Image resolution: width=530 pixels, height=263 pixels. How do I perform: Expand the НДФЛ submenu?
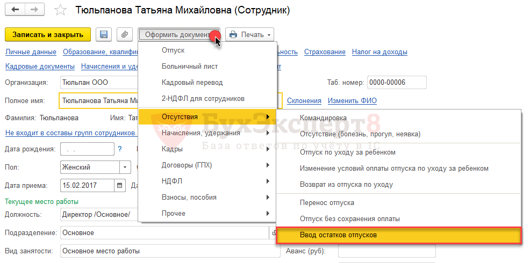207,181
